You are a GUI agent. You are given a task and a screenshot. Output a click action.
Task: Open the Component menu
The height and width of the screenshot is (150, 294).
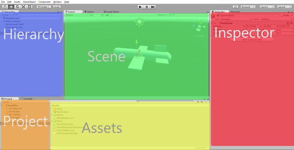(44, 2)
